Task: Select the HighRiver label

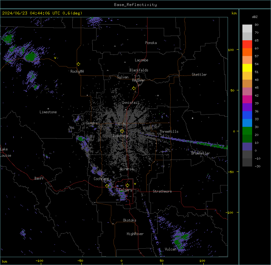Action: pos(135,234)
